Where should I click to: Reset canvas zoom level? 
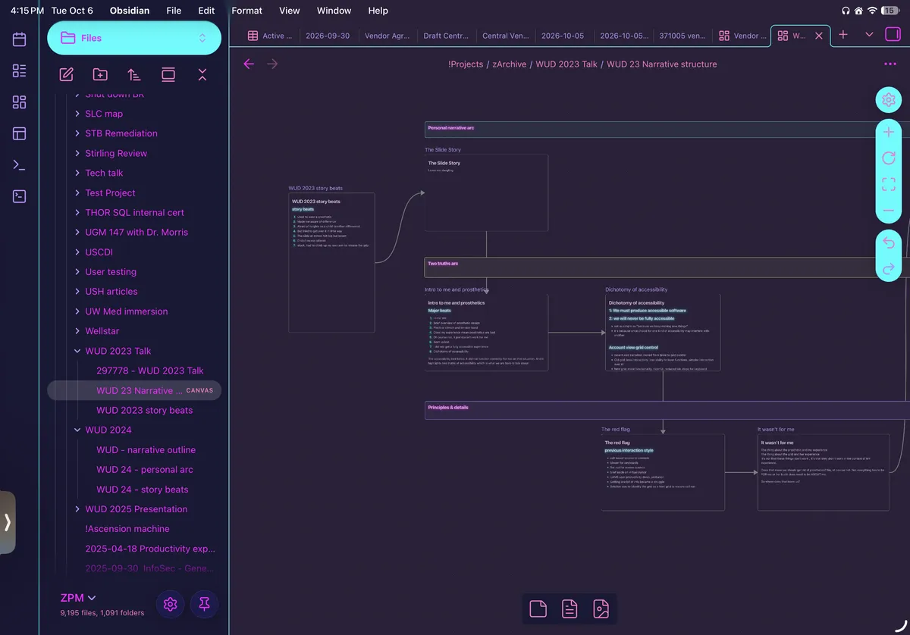[x=889, y=158]
